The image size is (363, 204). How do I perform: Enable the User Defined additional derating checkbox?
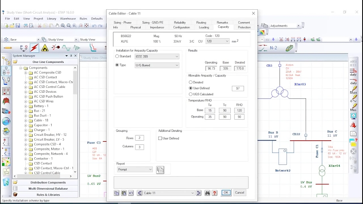[160, 138]
